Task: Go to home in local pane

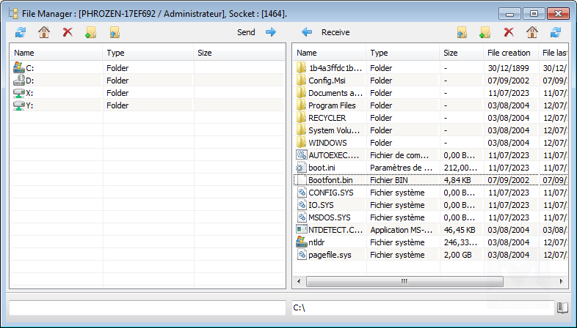Action: click(x=44, y=32)
